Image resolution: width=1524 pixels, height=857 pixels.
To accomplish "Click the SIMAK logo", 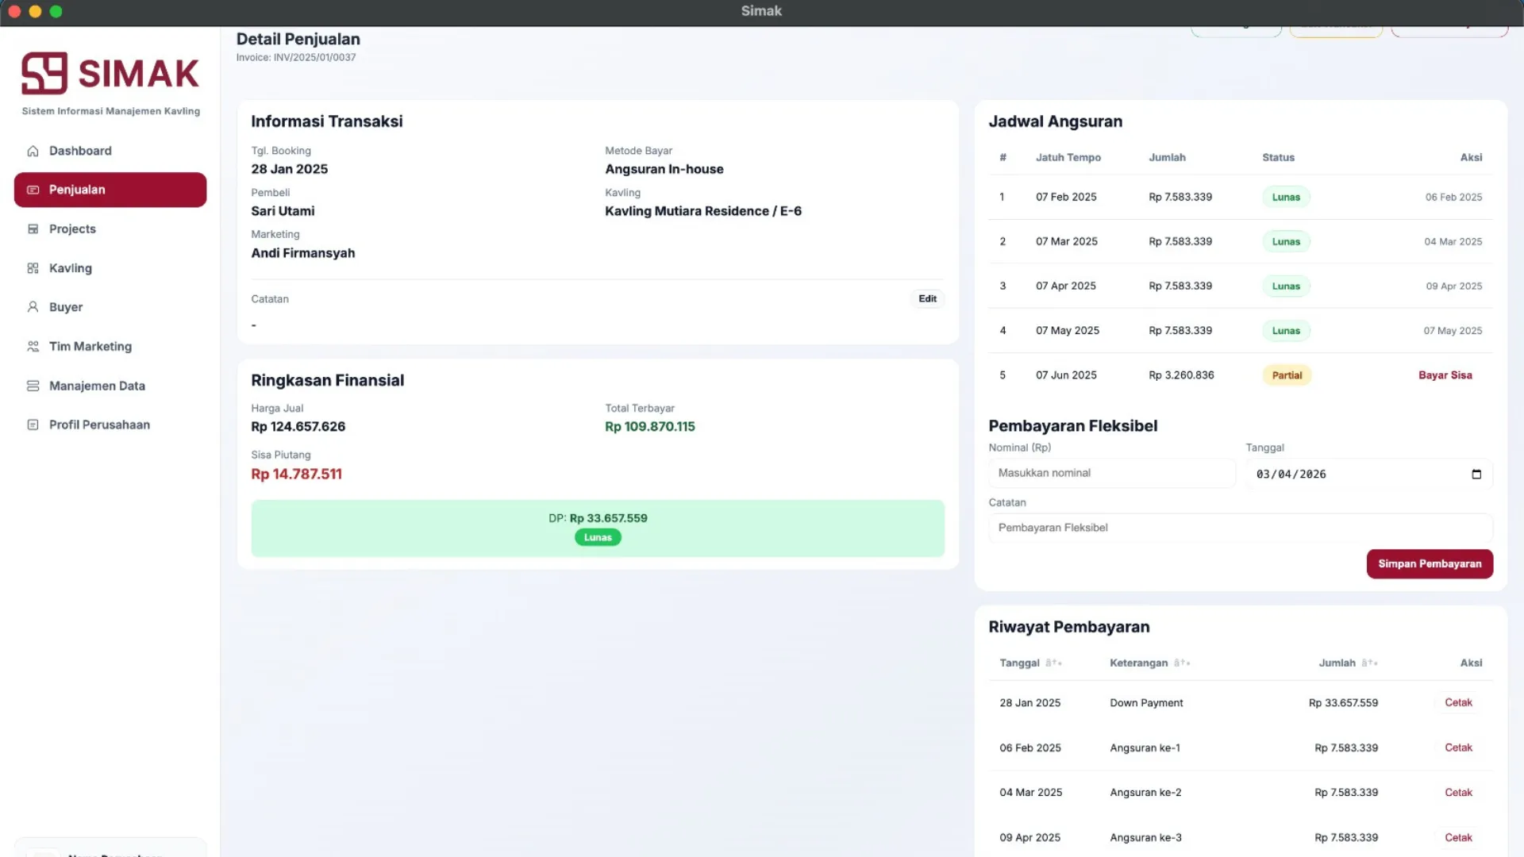I will pos(110,74).
